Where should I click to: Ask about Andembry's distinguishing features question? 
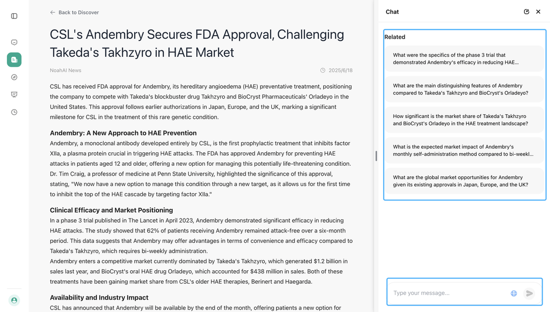pos(464,89)
